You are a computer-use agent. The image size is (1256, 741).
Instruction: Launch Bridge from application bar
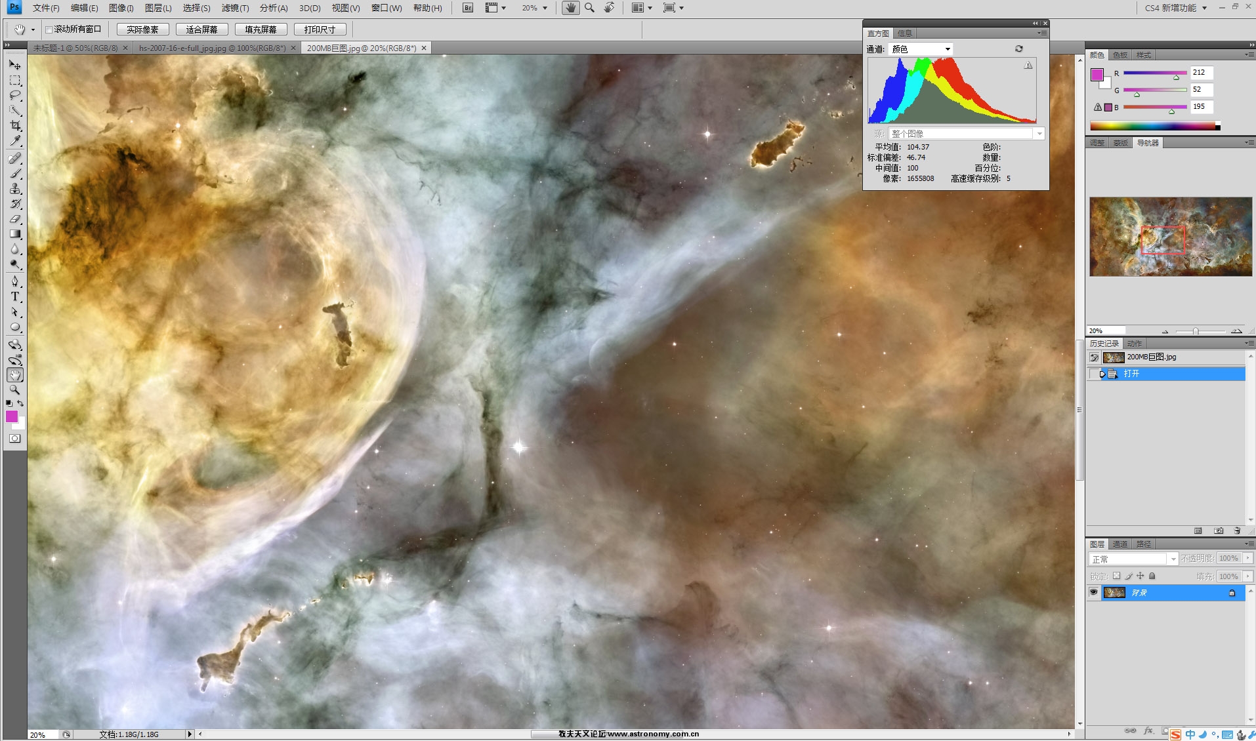pyautogui.click(x=468, y=8)
